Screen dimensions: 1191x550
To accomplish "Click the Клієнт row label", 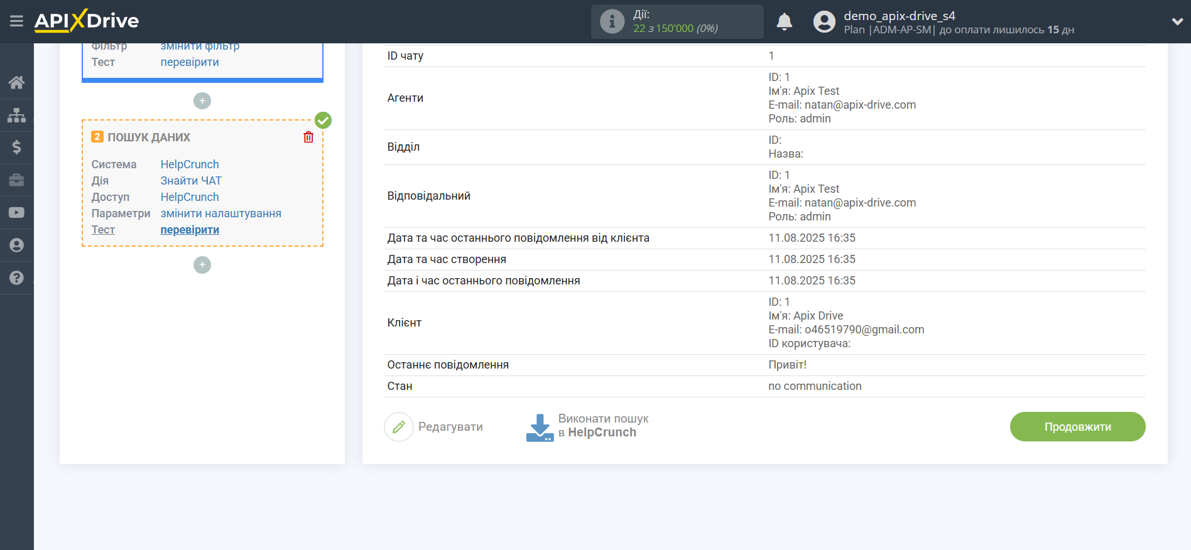I will tap(404, 323).
